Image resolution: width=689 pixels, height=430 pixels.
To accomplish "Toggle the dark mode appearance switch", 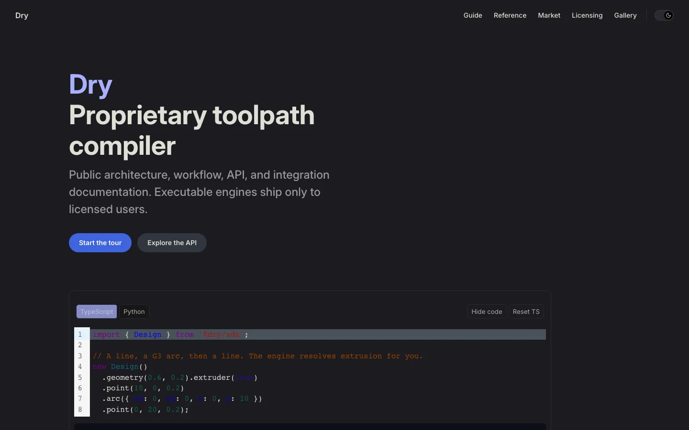I will tap(664, 15).
